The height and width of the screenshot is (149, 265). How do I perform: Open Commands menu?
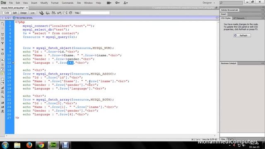click(67, 3)
